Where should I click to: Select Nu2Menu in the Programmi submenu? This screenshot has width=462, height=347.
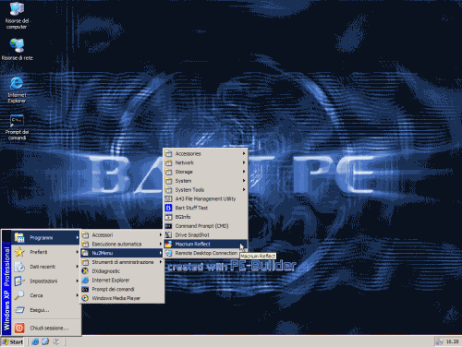[122, 253]
